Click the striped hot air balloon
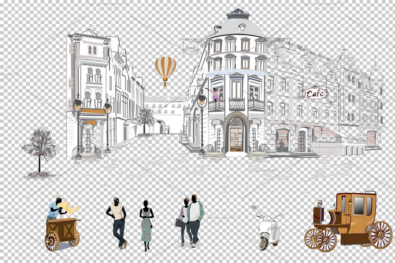Screen dimensions: 395x263 pyautogui.click(x=166, y=71)
